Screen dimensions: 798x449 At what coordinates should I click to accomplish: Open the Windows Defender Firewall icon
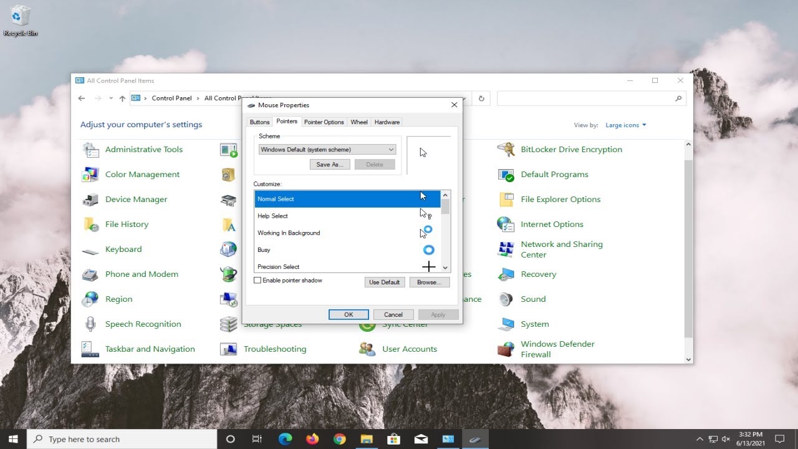coord(506,349)
